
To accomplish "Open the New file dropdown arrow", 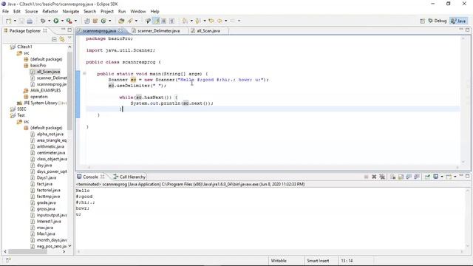I will [15, 21].
